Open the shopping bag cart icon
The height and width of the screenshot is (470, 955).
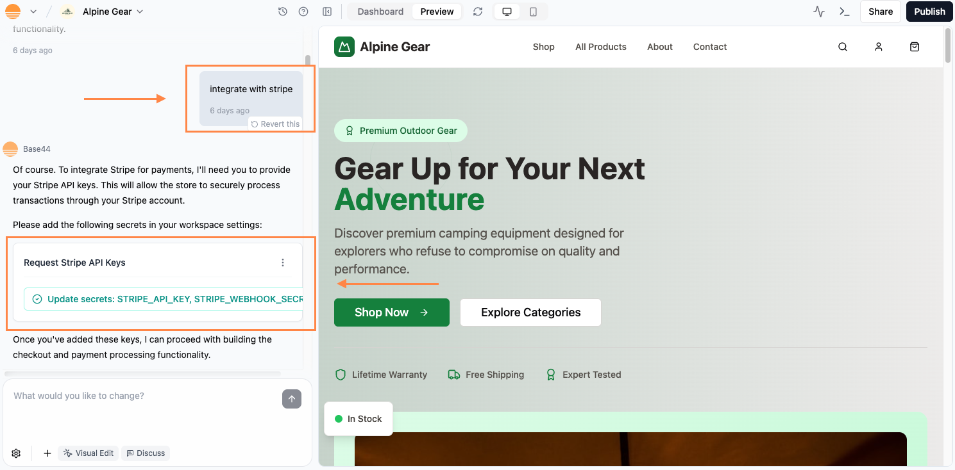tap(915, 47)
